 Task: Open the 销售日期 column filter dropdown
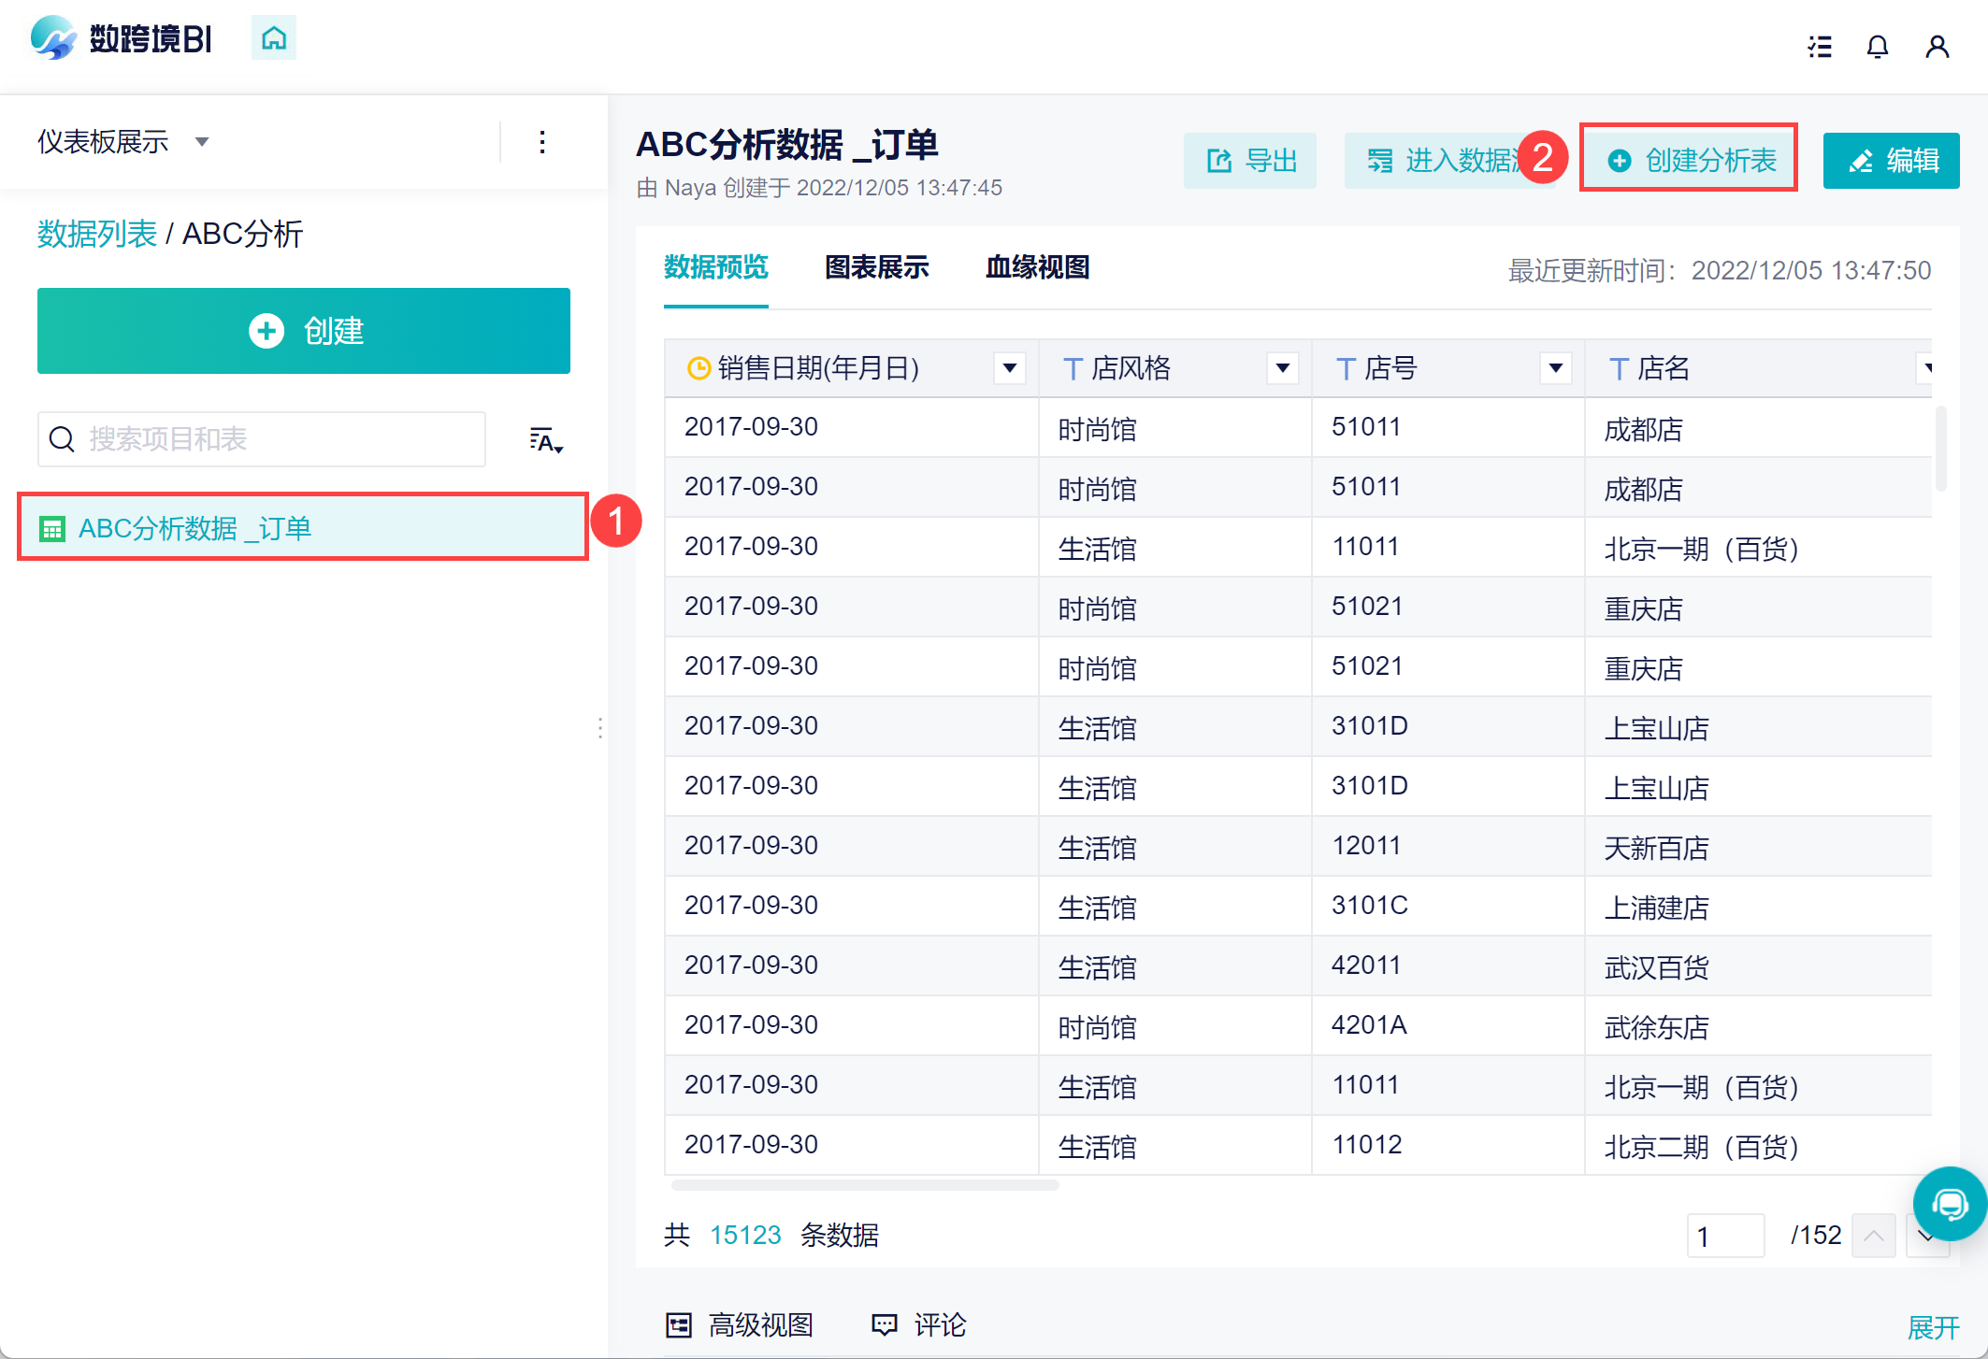click(x=1010, y=368)
